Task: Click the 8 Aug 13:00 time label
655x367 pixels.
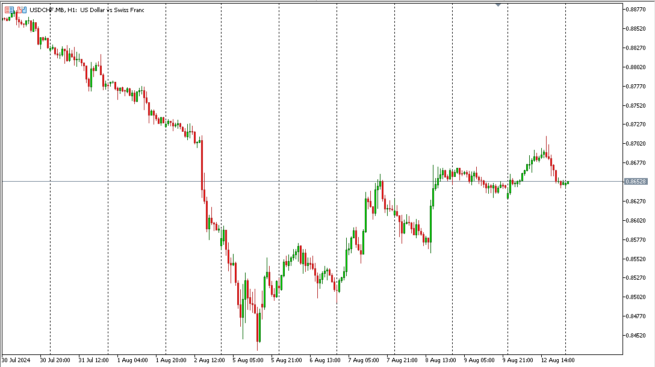Action: click(x=441, y=360)
